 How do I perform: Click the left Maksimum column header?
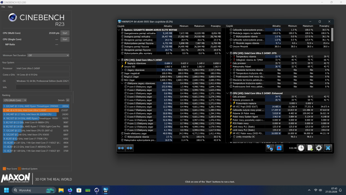(199, 26)
